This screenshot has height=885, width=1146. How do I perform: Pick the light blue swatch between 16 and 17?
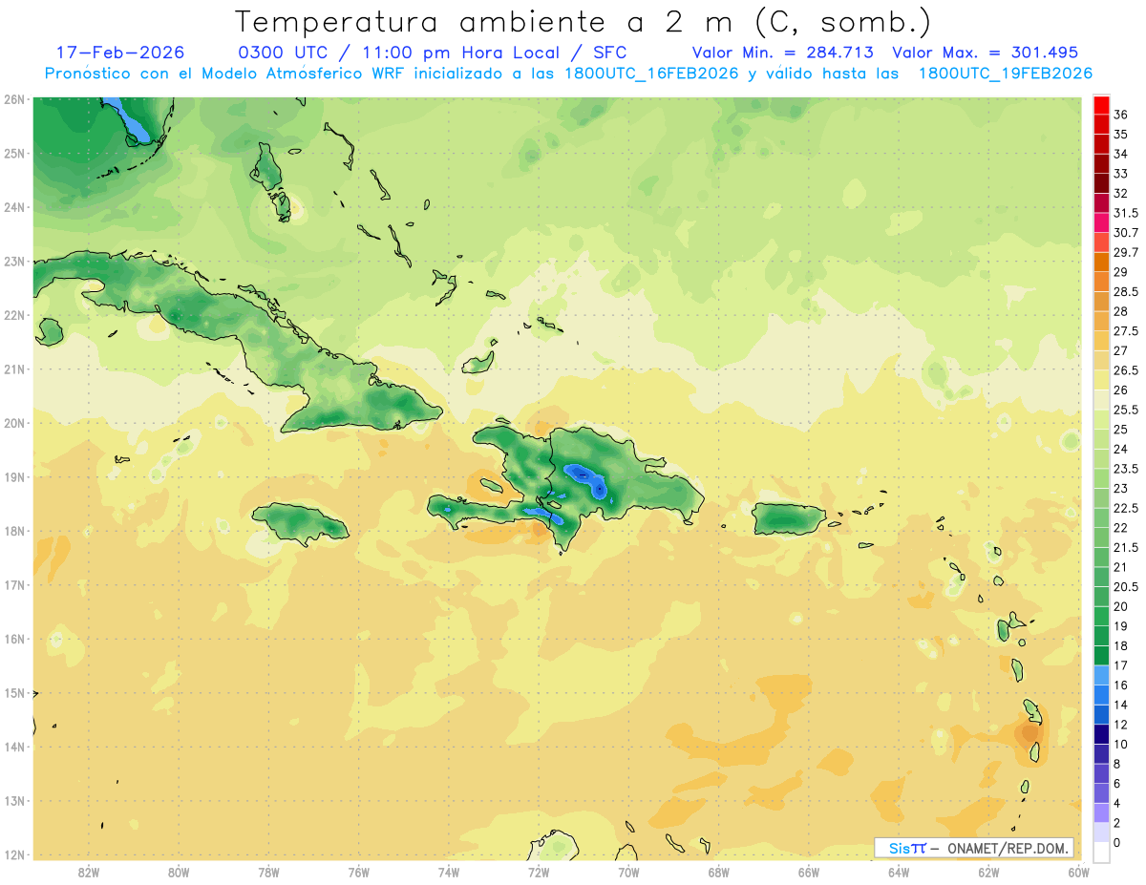(1101, 674)
